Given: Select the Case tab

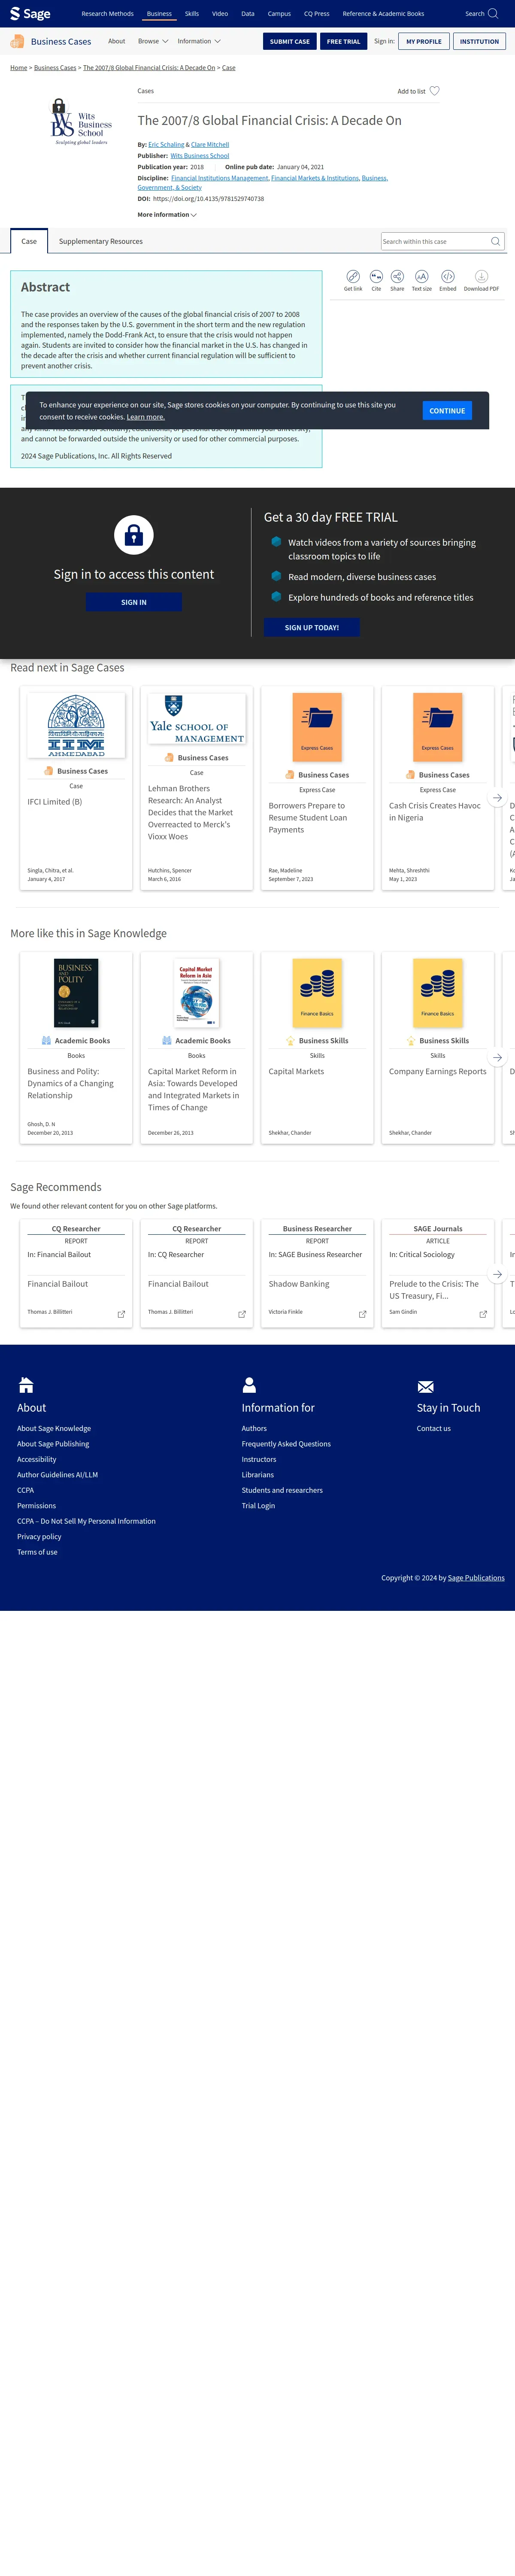Looking at the screenshot, I should 29,241.
